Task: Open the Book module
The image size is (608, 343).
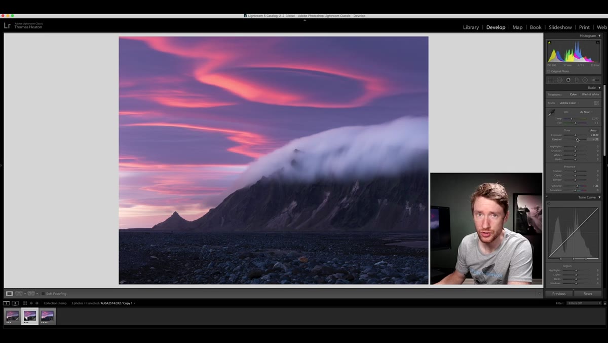Action: coord(536,27)
